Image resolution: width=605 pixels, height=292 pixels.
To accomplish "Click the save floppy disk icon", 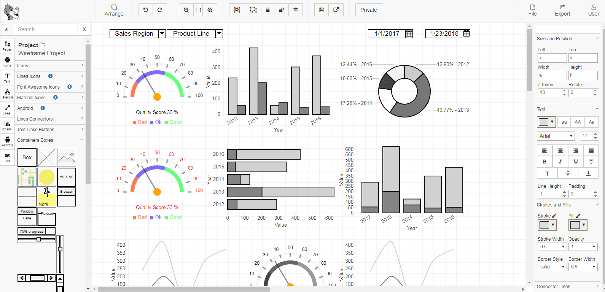I will tap(322, 10).
